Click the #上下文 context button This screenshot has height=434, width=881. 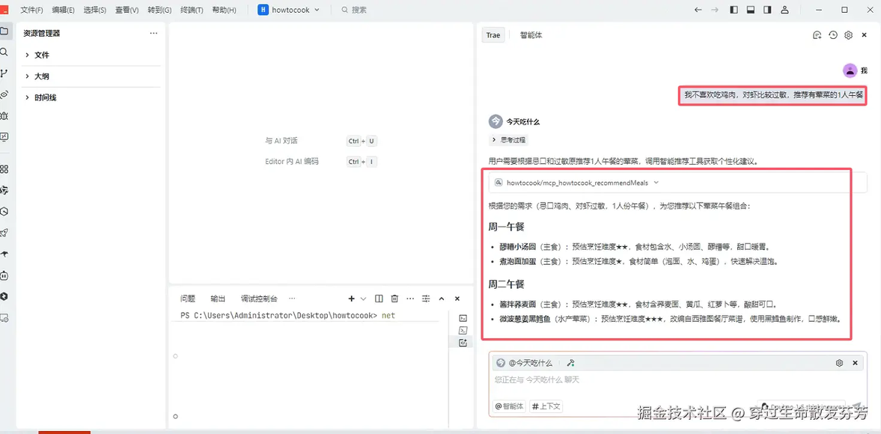[547, 406]
